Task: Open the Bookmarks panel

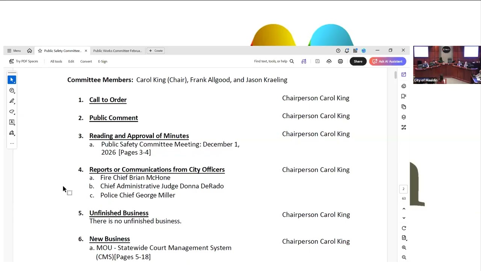Action: coord(404,96)
